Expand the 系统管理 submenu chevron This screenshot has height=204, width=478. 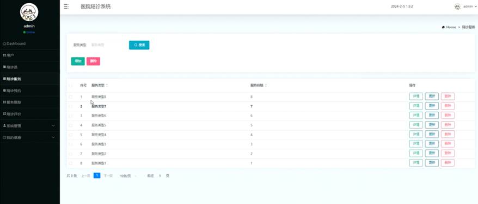coord(53,125)
